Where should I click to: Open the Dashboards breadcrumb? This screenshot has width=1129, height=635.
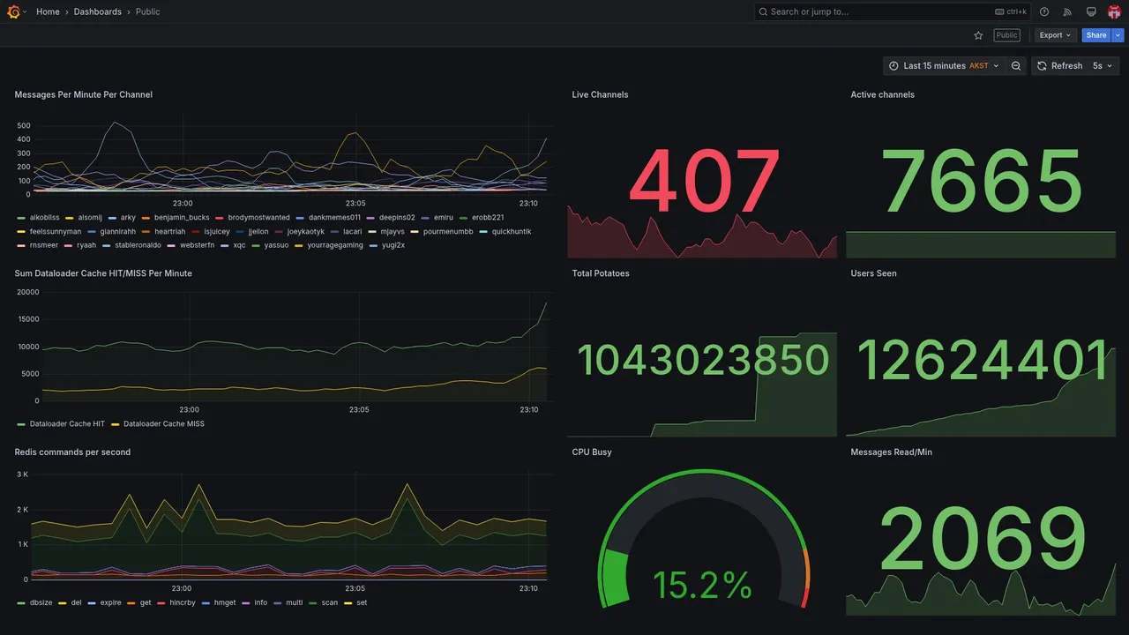pos(98,11)
